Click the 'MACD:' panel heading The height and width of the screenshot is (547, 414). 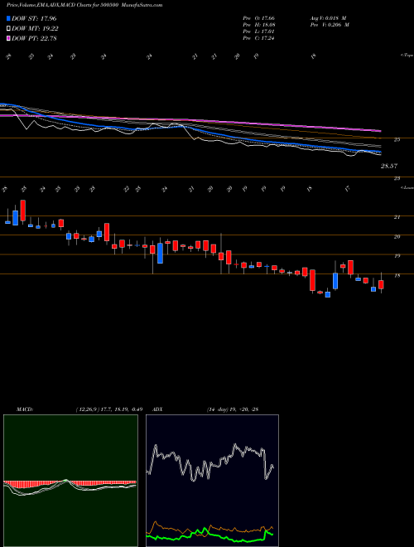[x=24, y=409]
